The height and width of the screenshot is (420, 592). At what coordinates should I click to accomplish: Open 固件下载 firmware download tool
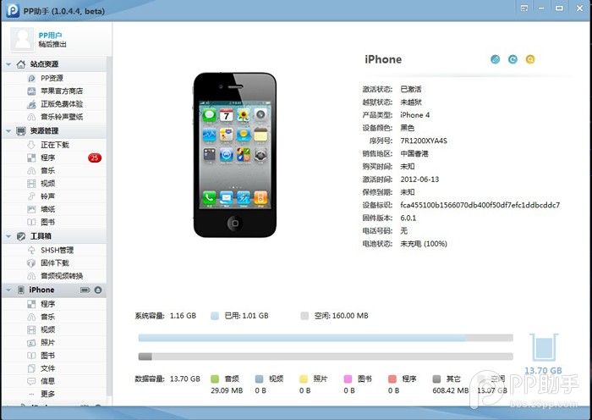pos(53,262)
